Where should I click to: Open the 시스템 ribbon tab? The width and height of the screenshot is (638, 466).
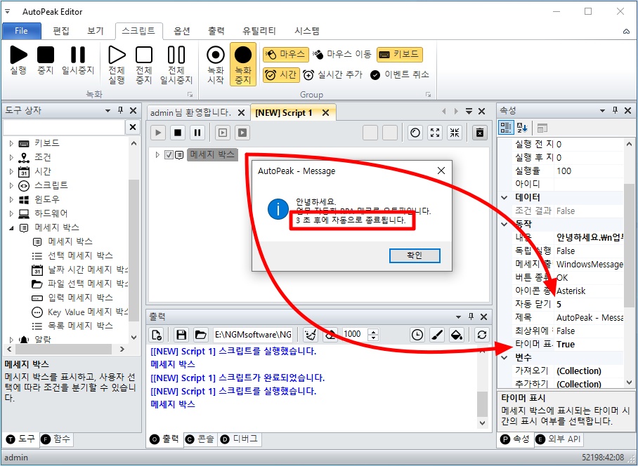307,31
